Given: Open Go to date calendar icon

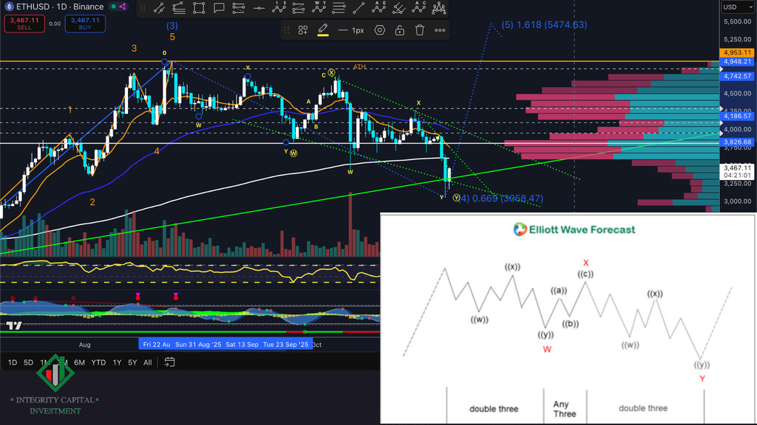Looking at the screenshot, I should (x=170, y=362).
